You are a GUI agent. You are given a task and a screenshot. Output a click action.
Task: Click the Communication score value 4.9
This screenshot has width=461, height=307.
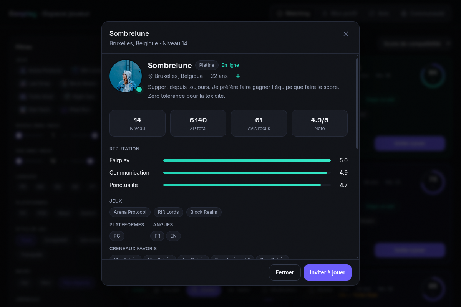343,173
